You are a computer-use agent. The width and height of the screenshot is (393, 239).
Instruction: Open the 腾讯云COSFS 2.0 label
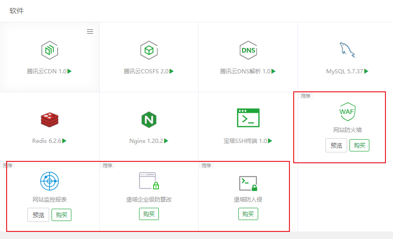146,71
